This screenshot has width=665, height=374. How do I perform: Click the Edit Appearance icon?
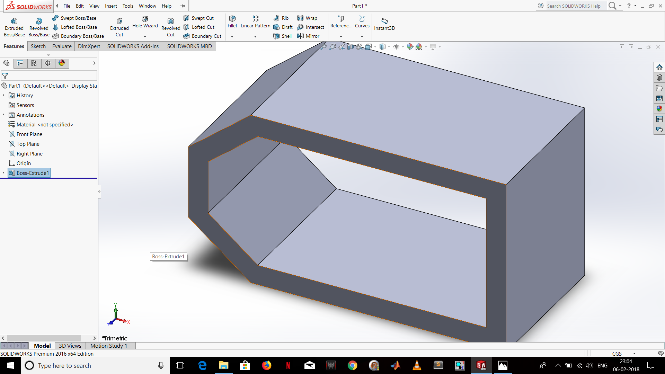click(410, 47)
